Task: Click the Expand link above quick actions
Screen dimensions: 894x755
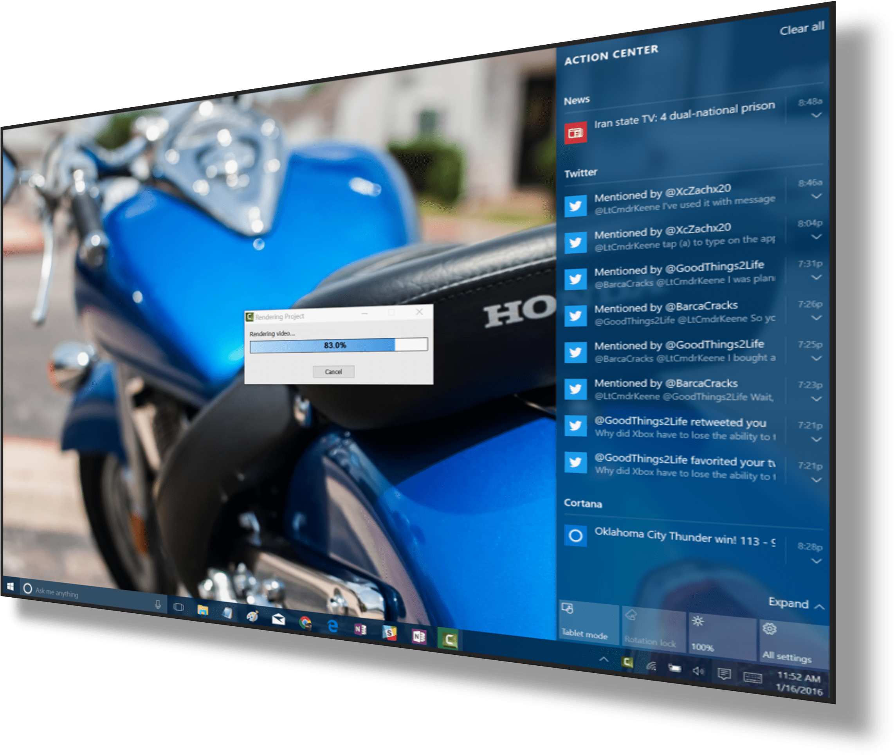Action: tap(788, 603)
